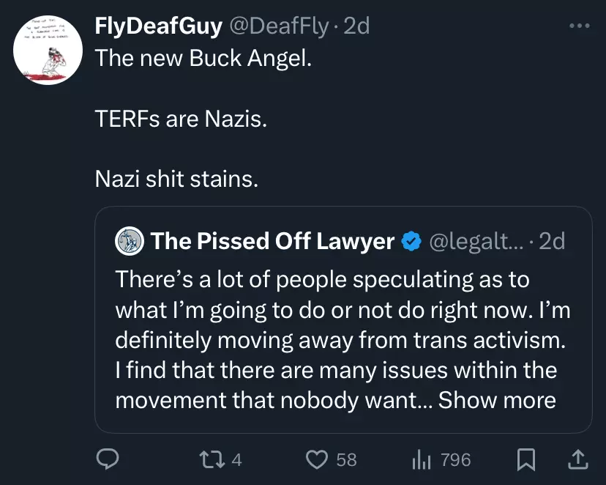Open the quoted tweet's 2d timestamp

552,241
